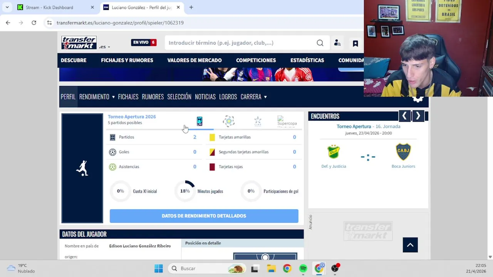Select the Supercopa competition icon
The width and height of the screenshot is (493, 277).
click(287, 121)
